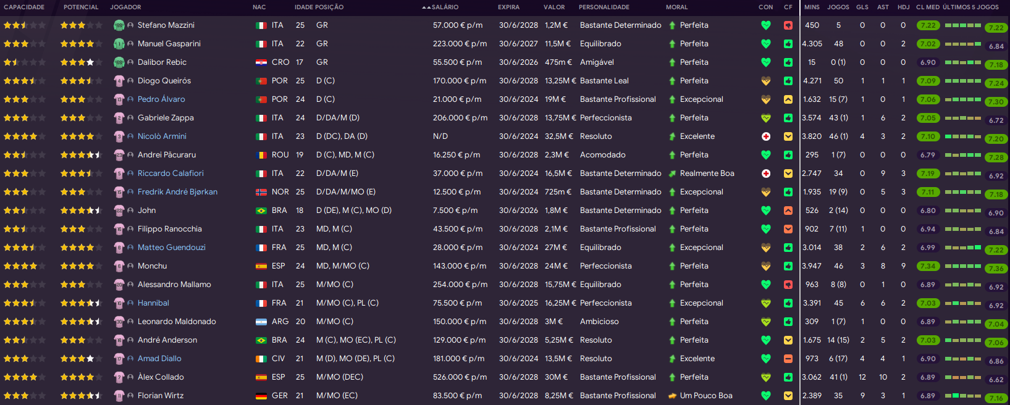The image size is (1010, 405).
Task: Click Stefano Mazzini's red match fitness icon
Action: pos(788,25)
